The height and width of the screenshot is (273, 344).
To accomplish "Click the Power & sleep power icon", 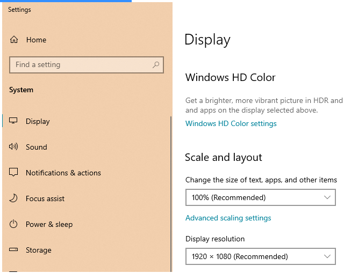I will [13, 224].
